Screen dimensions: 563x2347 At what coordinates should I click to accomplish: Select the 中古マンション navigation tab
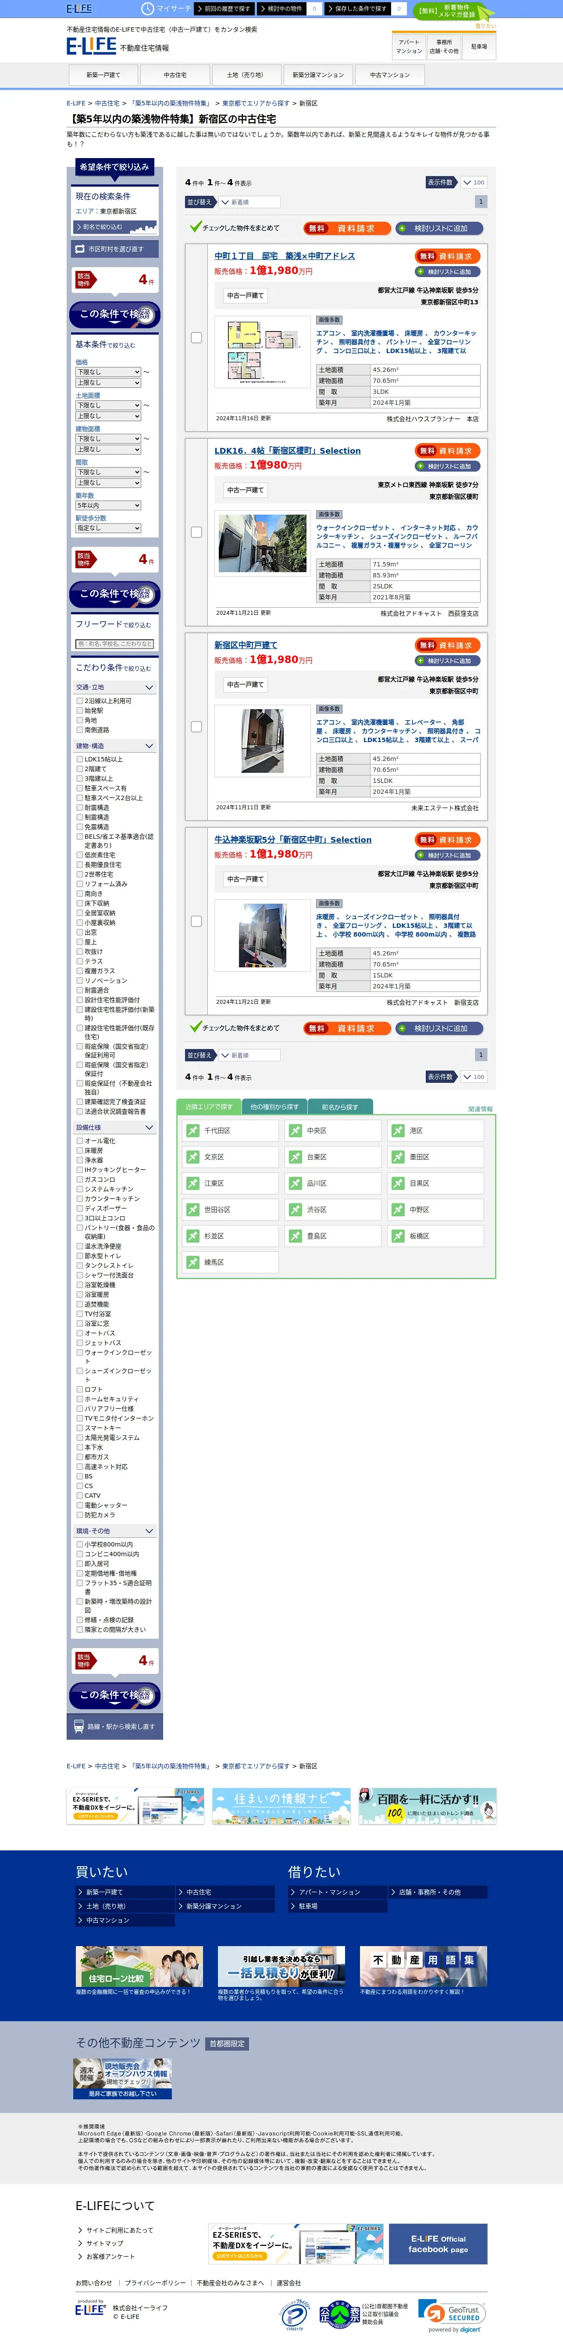(x=389, y=75)
